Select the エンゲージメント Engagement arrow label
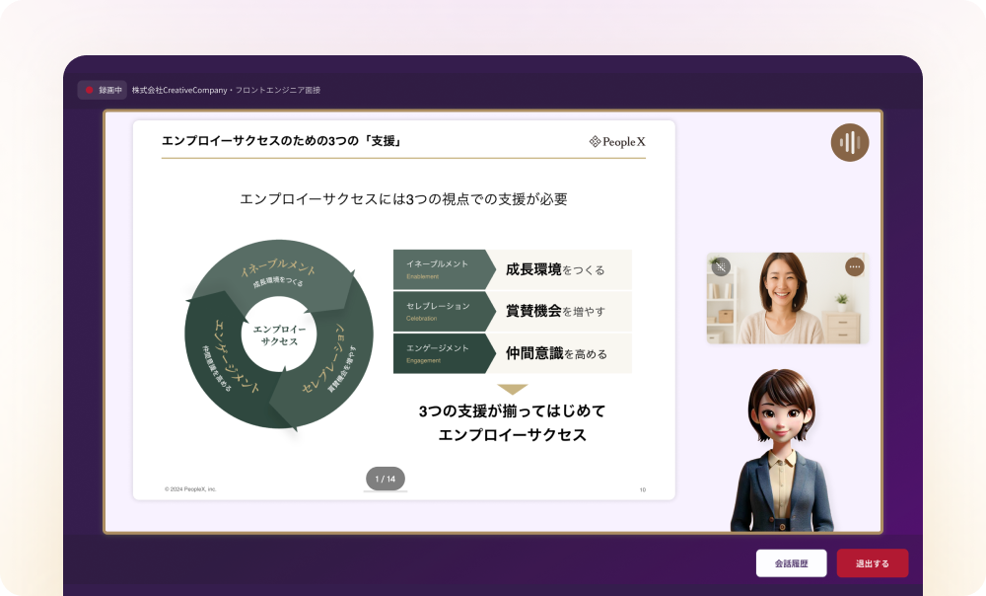The width and height of the screenshot is (986, 596). [440, 353]
